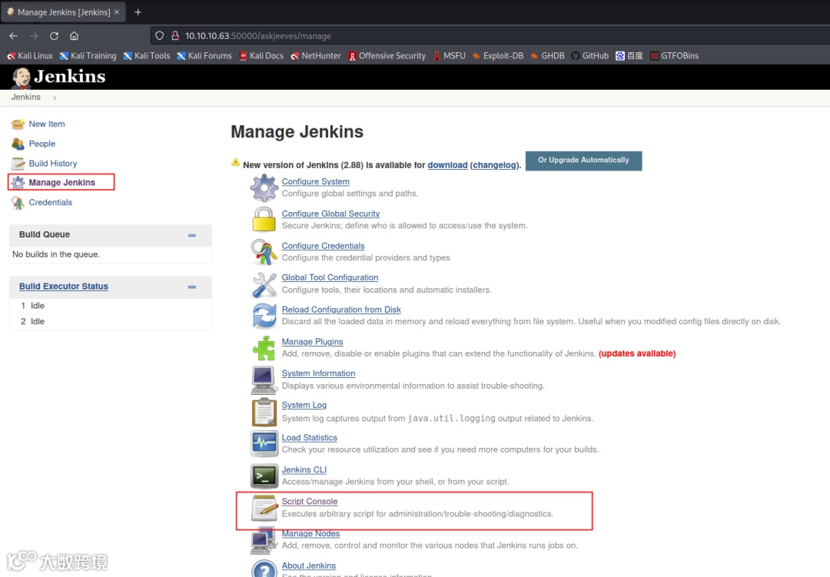The image size is (830, 577).
Task: Click the About Jenkins question mark icon
Action: pos(264,569)
